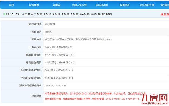Screen dimensions: 169x106
Task: Click the green document icon beside project title
Action: (4, 14)
